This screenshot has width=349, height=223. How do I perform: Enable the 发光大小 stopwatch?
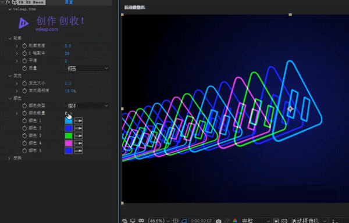24,83
